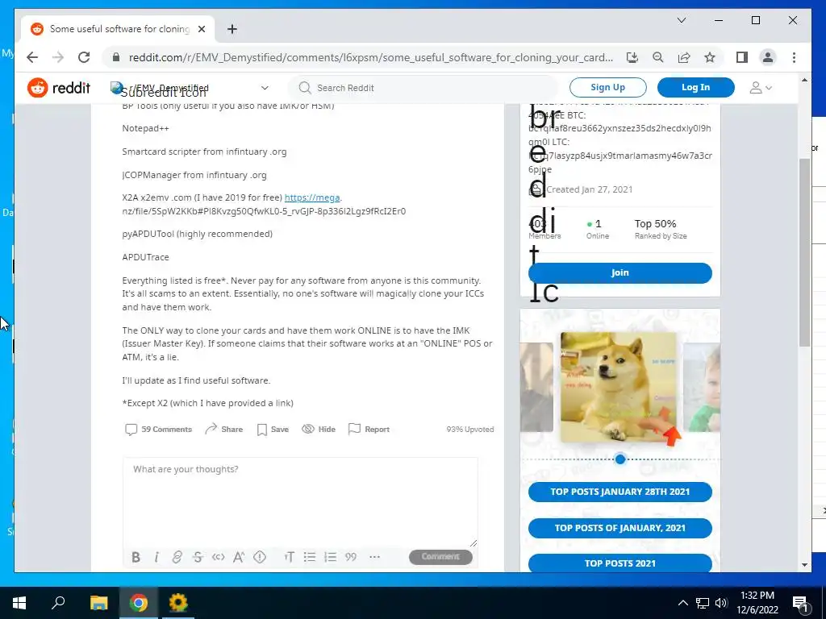Click the zoom magnifier icon in address bar
The width and height of the screenshot is (826, 619).
[x=658, y=57]
